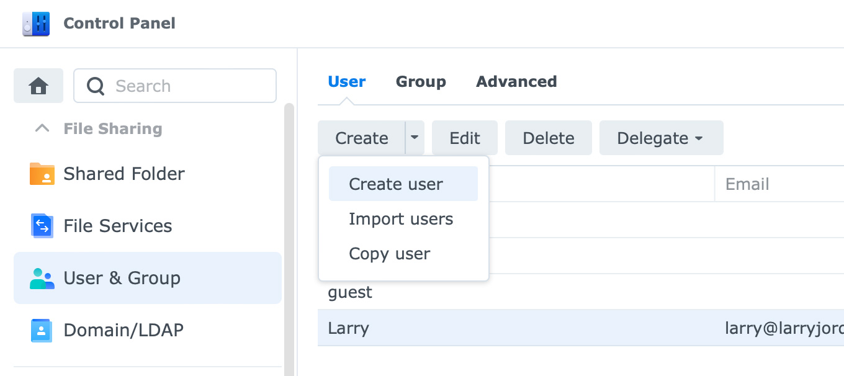Screen dimensions: 844x376
Task: Click the search magnifier icon
Action: tap(96, 86)
